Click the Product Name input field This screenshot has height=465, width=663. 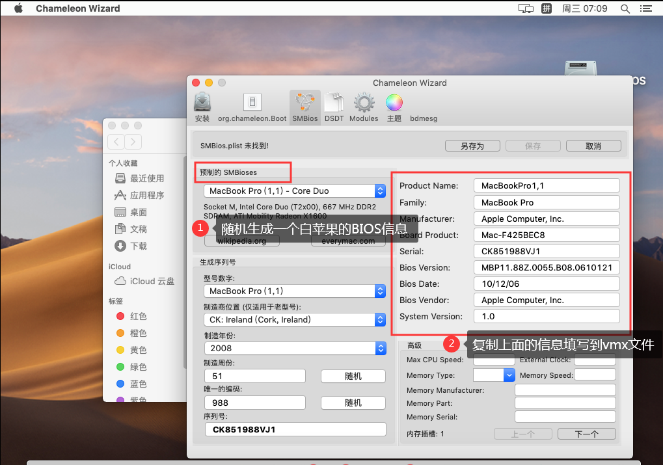[x=546, y=185]
